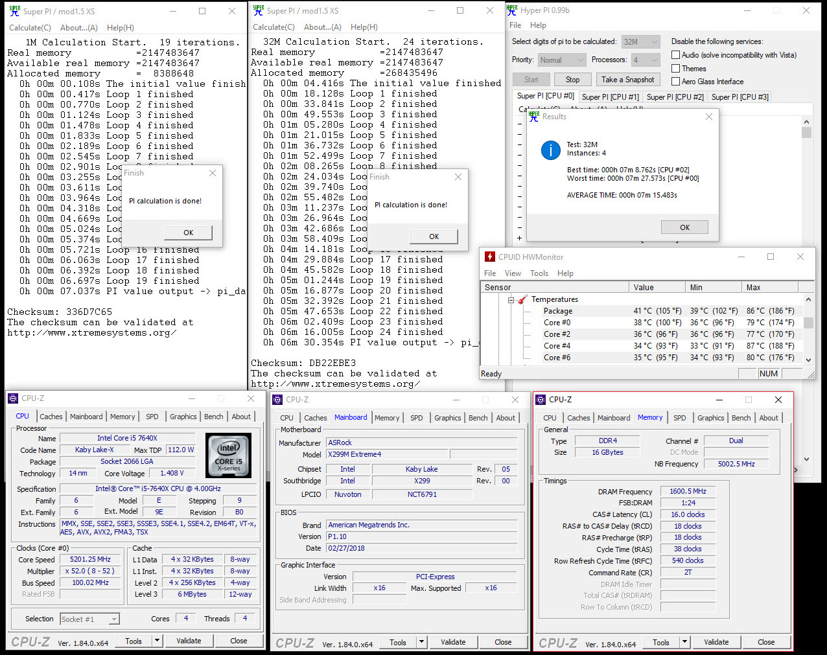827x655 pixels.
Task: Click Close in CPU-Z Processor window
Action: click(x=239, y=641)
